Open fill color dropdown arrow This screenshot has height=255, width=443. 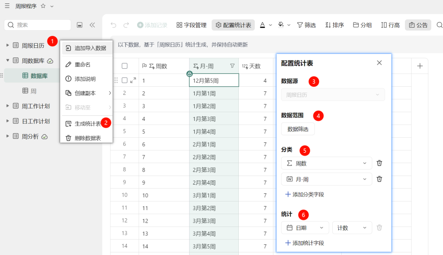point(289,25)
